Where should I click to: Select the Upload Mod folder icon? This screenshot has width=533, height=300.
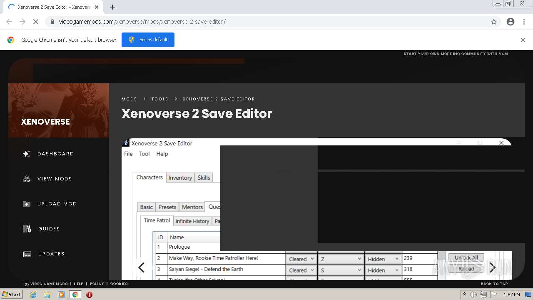tap(27, 204)
